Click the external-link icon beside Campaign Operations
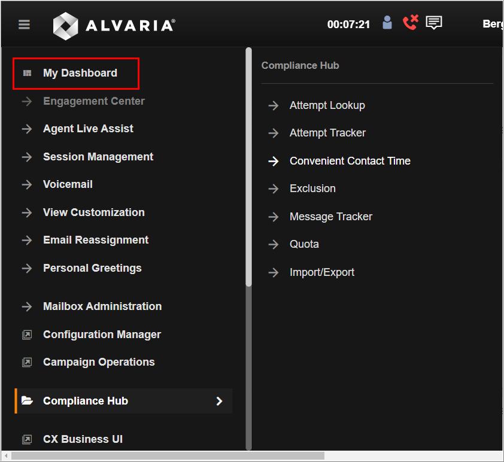504x462 pixels. pos(27,362)
